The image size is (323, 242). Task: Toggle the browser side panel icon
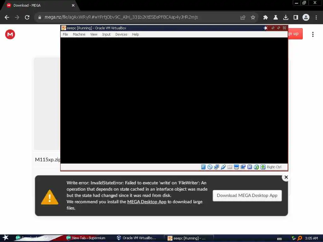point(296,18)
